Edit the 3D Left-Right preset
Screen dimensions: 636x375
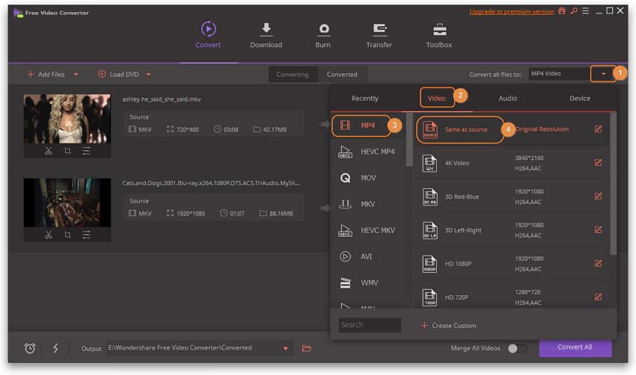click(x=598, y=229)
